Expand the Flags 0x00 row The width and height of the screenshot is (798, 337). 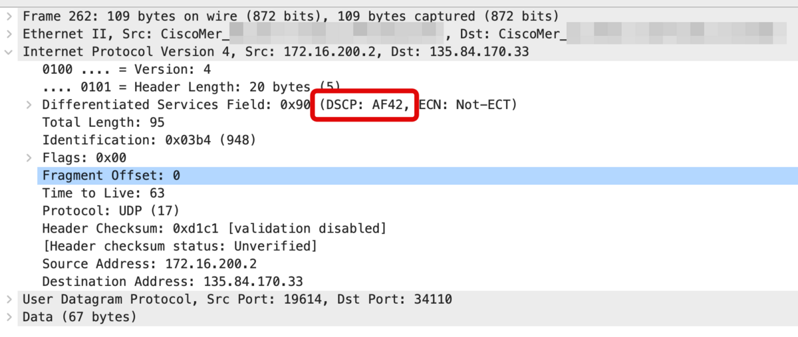tap(29, 158)
